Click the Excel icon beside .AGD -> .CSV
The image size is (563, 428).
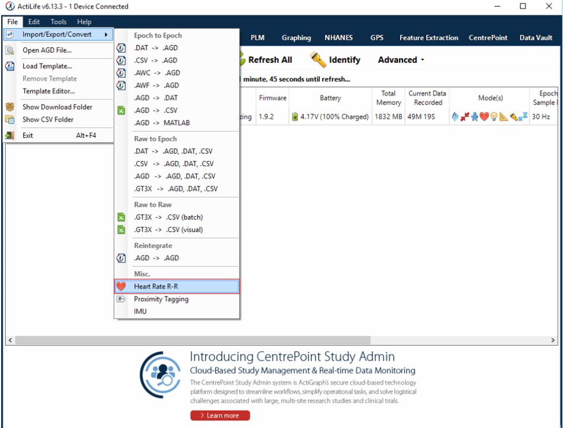click(x=121, y=110)
